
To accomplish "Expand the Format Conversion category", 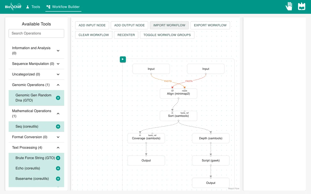I will pos(36,137).
